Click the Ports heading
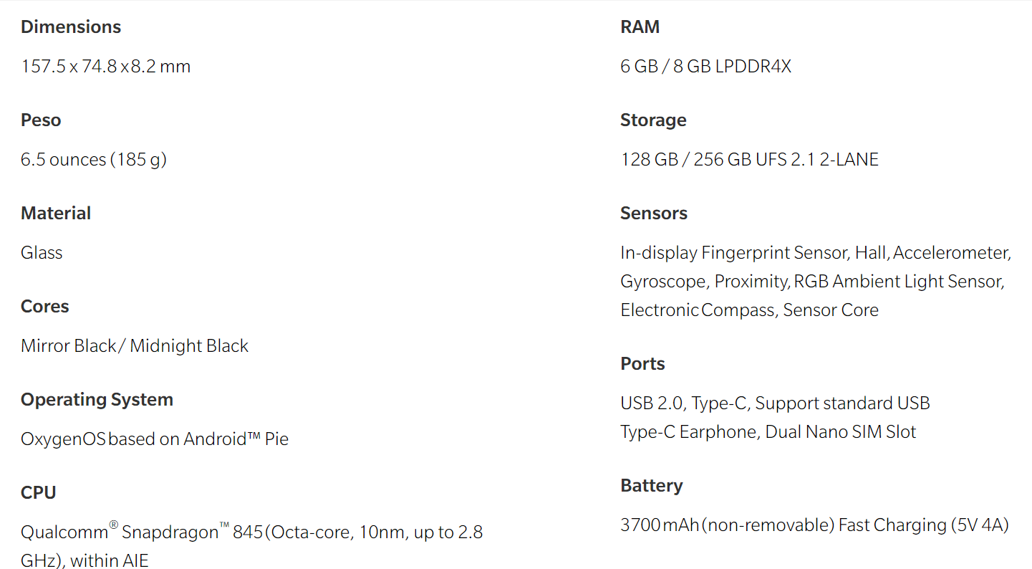 (642, 364)
